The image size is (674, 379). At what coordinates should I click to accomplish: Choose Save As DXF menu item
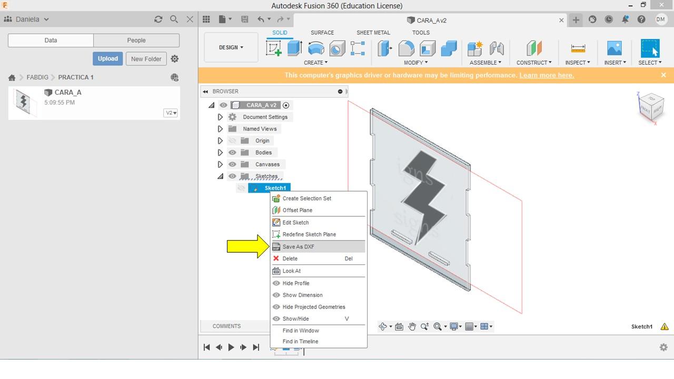coord(318,246)
